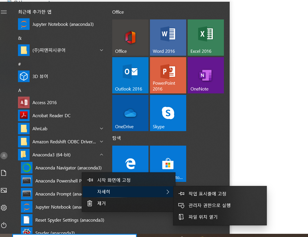Open the OneNote tile

point(206,75)
